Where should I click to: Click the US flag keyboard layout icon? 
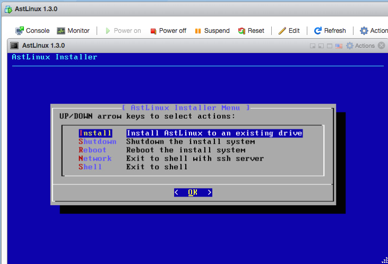point(339,46)
